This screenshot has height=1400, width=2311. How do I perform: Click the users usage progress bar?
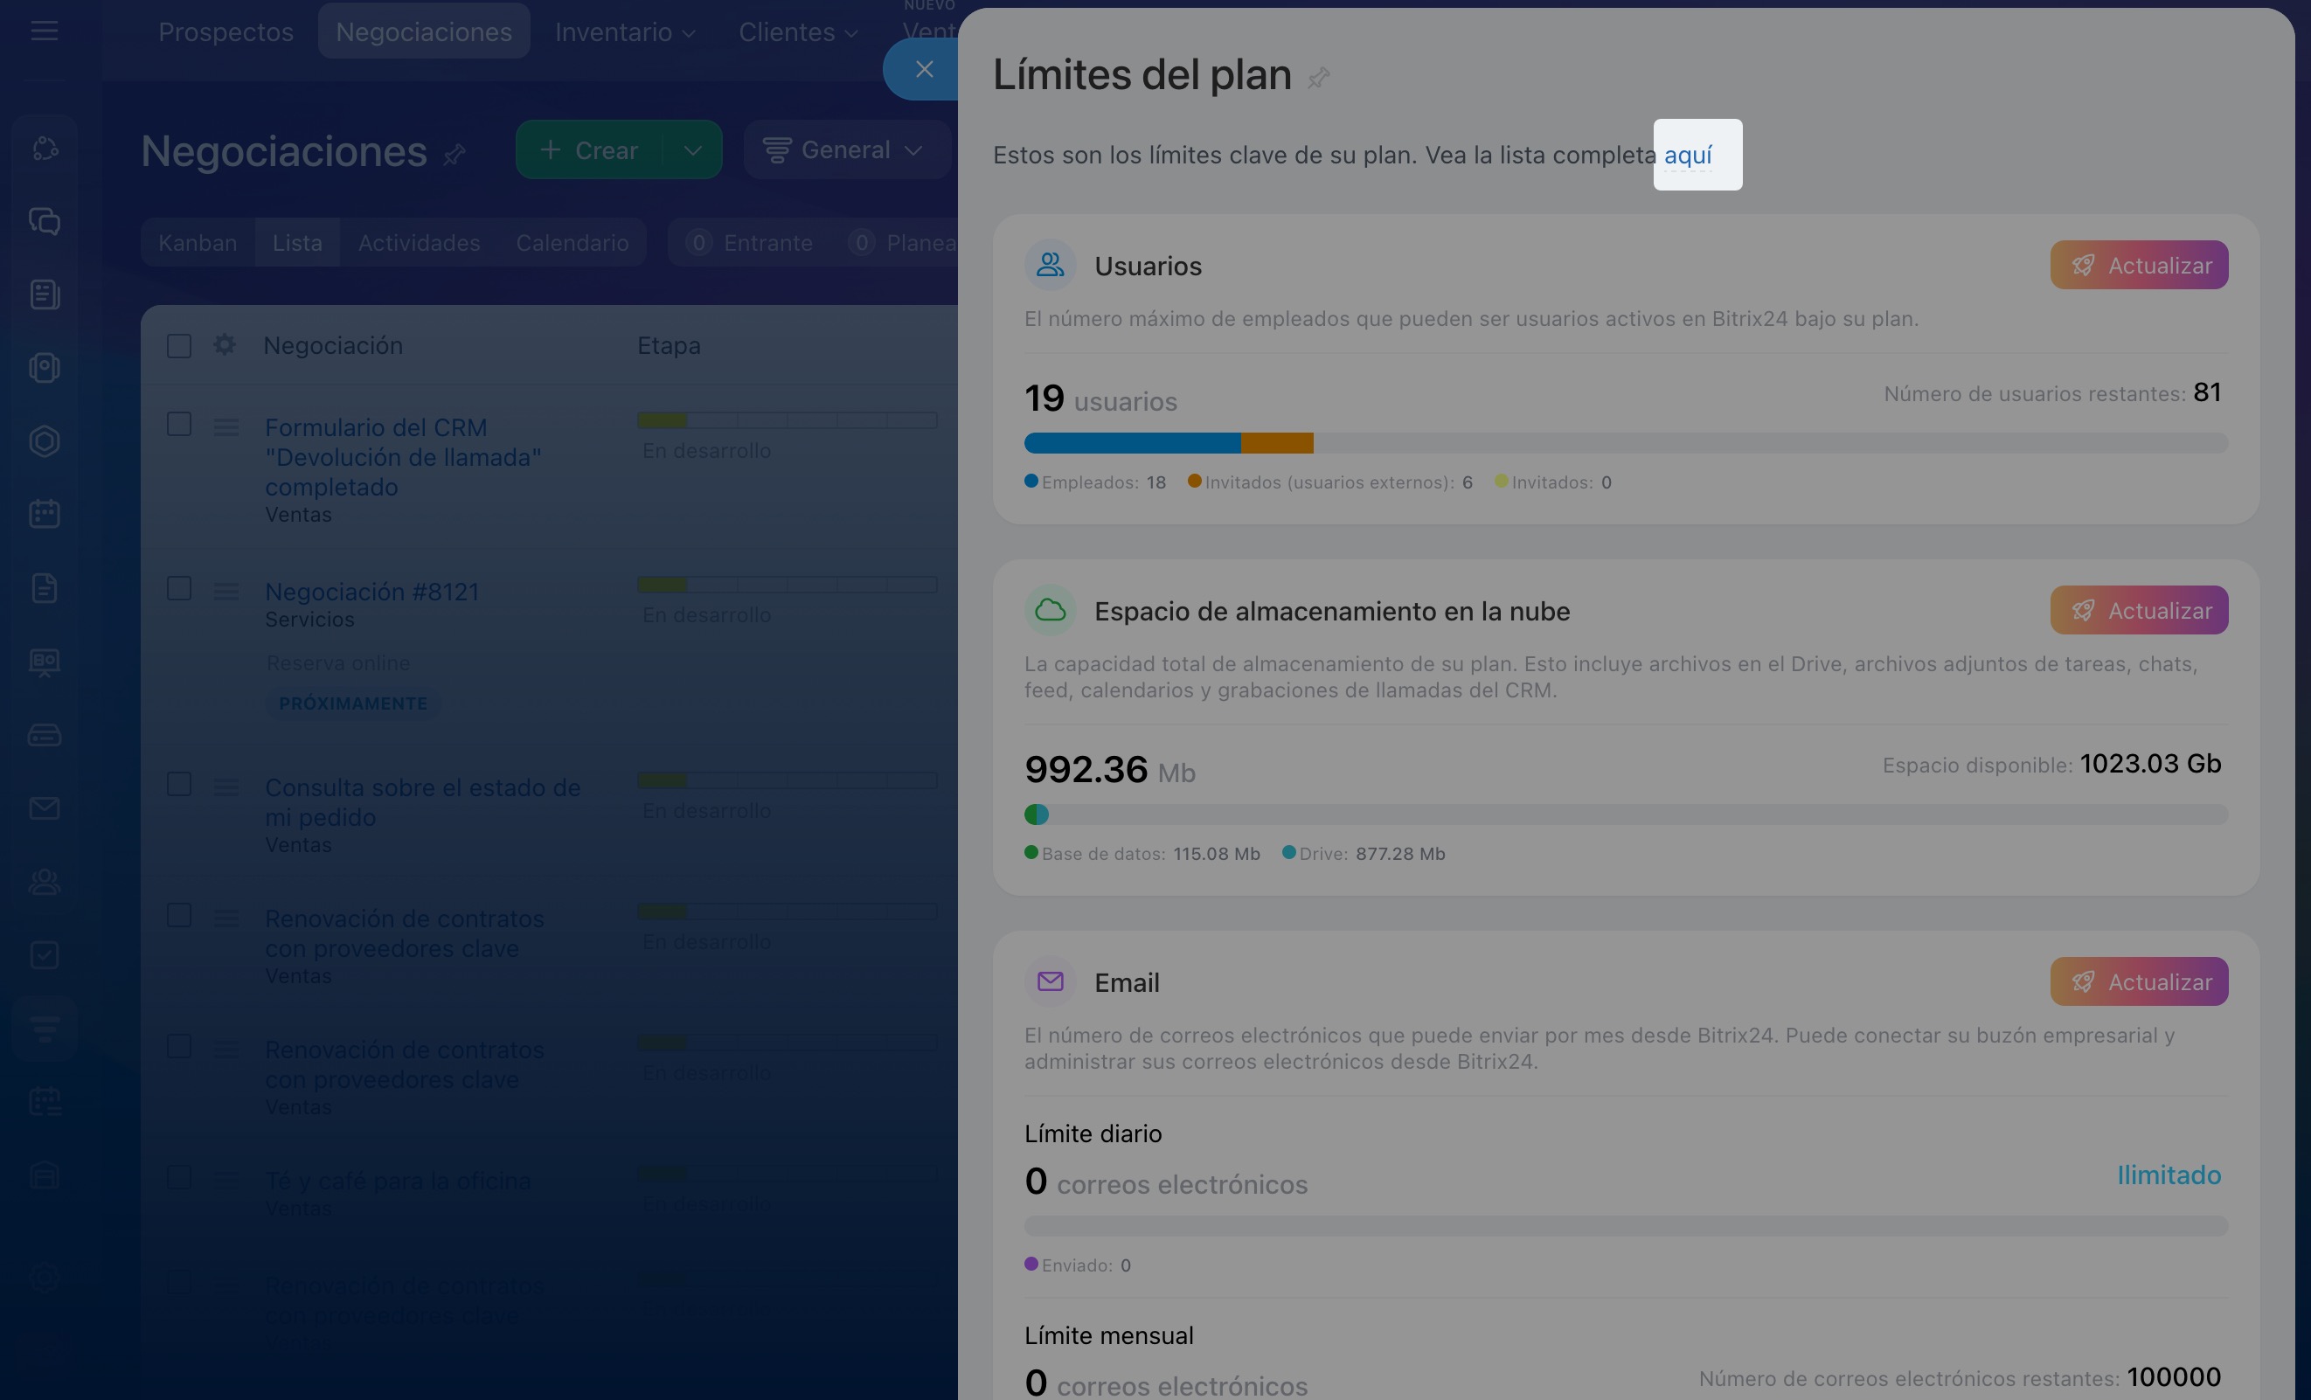click(1625, 442)
